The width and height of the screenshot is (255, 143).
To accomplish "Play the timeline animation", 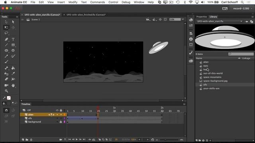I will [x=76, y=139].
